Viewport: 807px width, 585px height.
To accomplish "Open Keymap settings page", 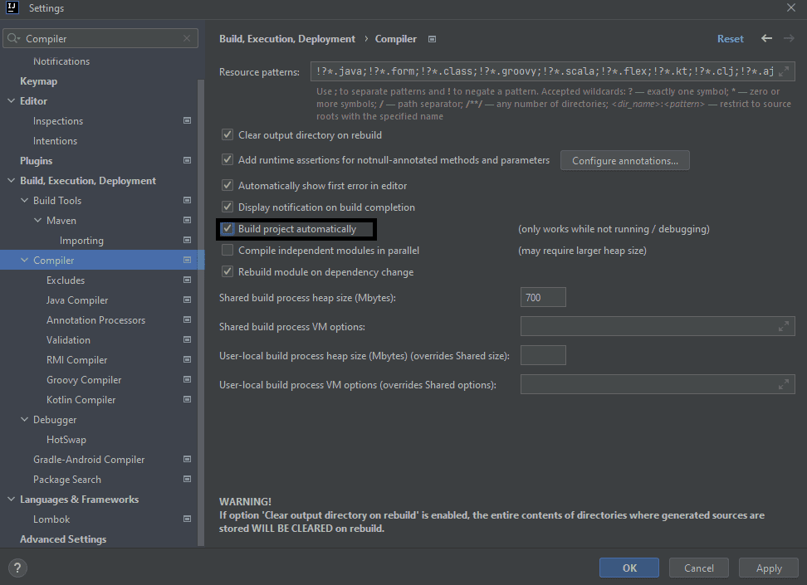I will (x=38, y=81).
